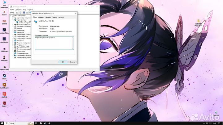Expand the Сетевые адаптеры category
The width and height of the screenshot is (223, 125).
click(13, 53)
